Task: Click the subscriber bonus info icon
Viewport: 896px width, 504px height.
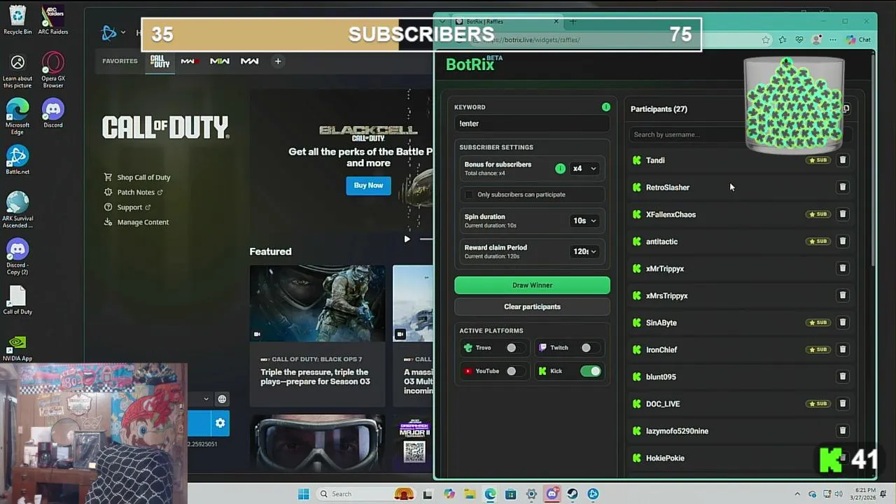Action: (x=560, y=169)
